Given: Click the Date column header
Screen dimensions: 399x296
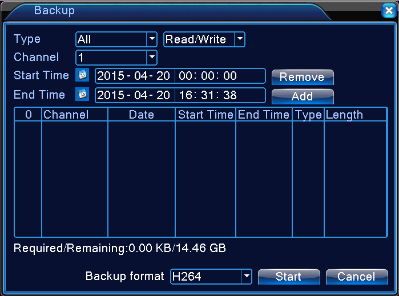Looking at the screenshot, I should coord(141,115).
